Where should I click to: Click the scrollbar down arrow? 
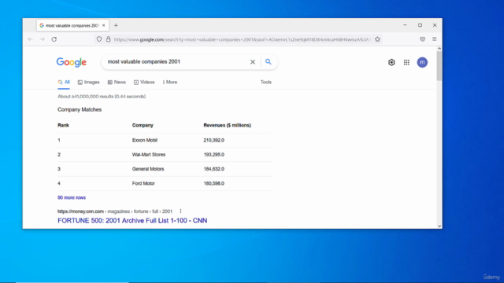pos(439,226)
